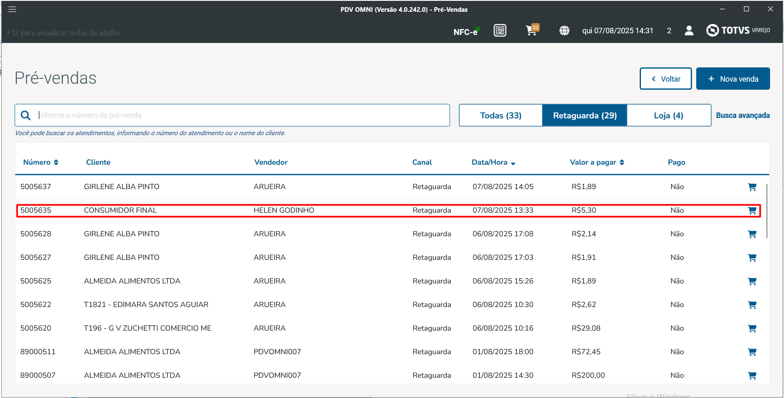
Task: Click date 06/08/2025 17:03
Action: [503, 257]
